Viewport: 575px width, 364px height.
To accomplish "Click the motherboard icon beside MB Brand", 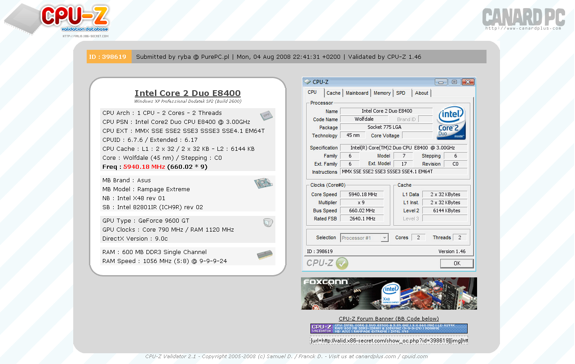I will [x=263, y=183].
